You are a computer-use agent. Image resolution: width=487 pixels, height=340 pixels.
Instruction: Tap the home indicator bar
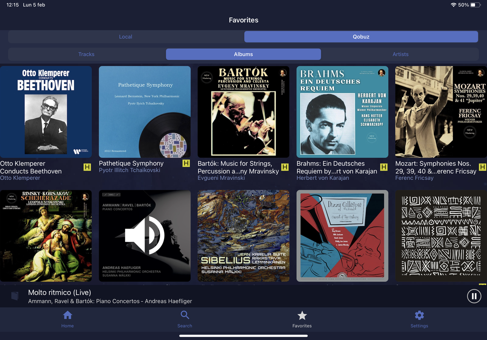pyautogui.click(x=243, y=336)
